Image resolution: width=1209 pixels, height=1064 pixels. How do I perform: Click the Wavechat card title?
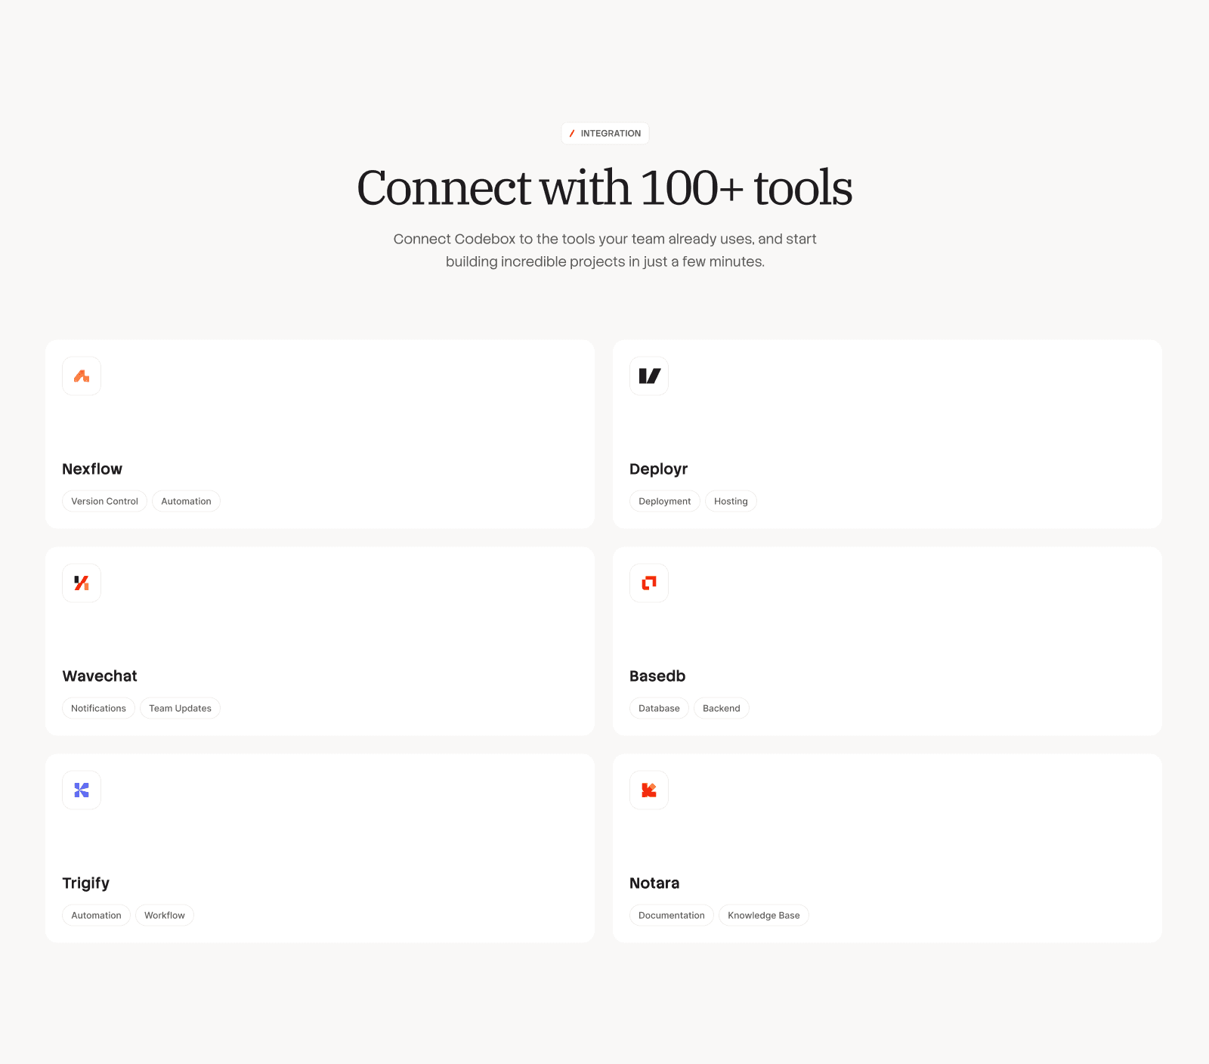pyautogui.click(x=100, y=676)
